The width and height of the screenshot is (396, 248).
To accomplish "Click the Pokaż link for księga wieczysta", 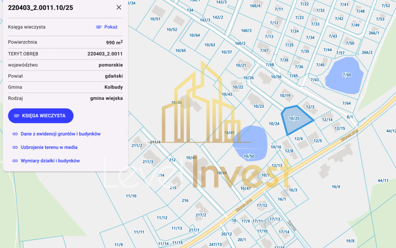I will coord(111,27).
